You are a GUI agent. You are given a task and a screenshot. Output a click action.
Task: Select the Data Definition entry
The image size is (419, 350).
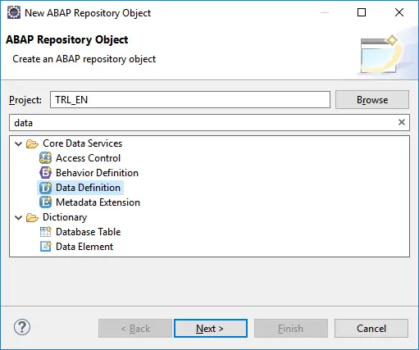click(x=88, y=188)
